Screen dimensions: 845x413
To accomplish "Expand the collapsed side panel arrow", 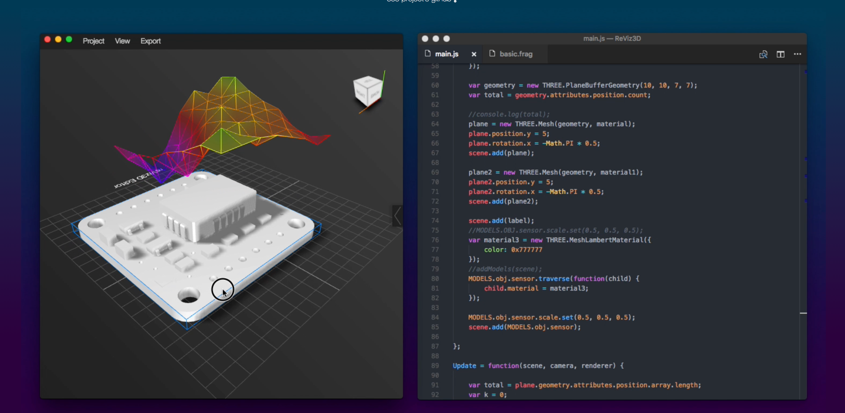I will (x=397, y=216).
